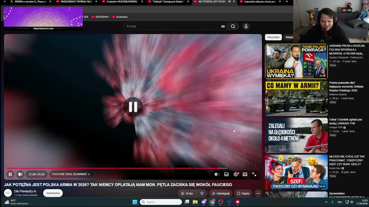
Task: Open the player settings gear
Action: point(236,174)
